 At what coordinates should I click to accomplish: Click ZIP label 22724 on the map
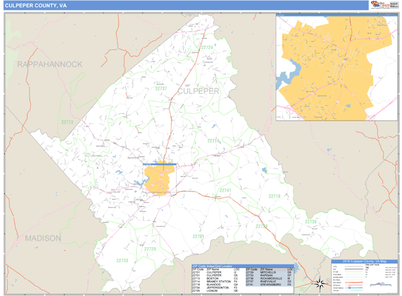[207, 48]
